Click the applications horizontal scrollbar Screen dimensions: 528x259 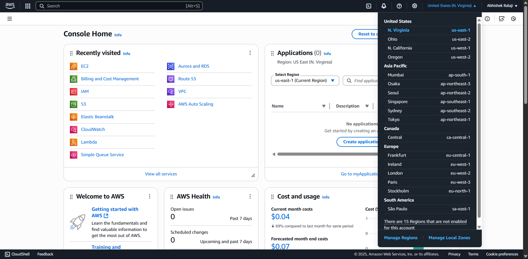coord(327,154)
